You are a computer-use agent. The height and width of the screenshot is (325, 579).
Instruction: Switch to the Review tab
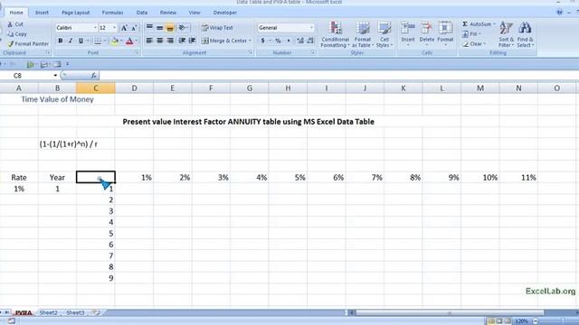(168, 13)
